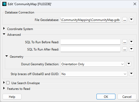The height and width of the screenshot is (102, 139).
Task: Confirm settings with the OK button
Action: click(x=106, y=97)
